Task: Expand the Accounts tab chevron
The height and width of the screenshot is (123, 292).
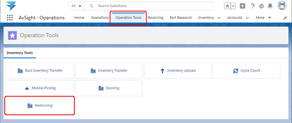Action: [247, 18]
